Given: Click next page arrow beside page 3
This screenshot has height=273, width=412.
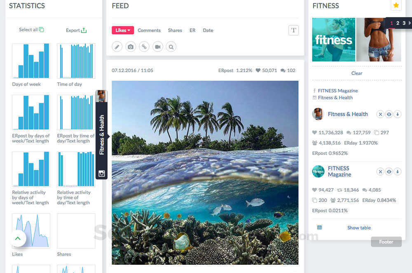Looking at the screenshot, I should (410, 23).
